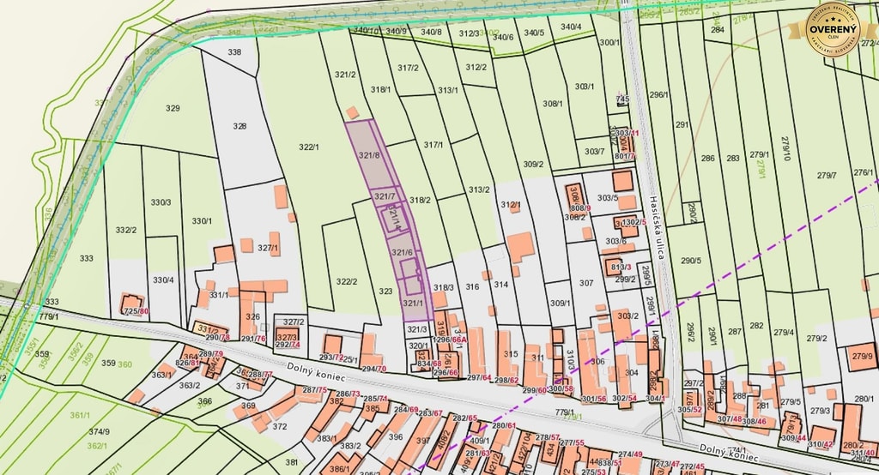Select parcel labeled 323

point(385,292)
